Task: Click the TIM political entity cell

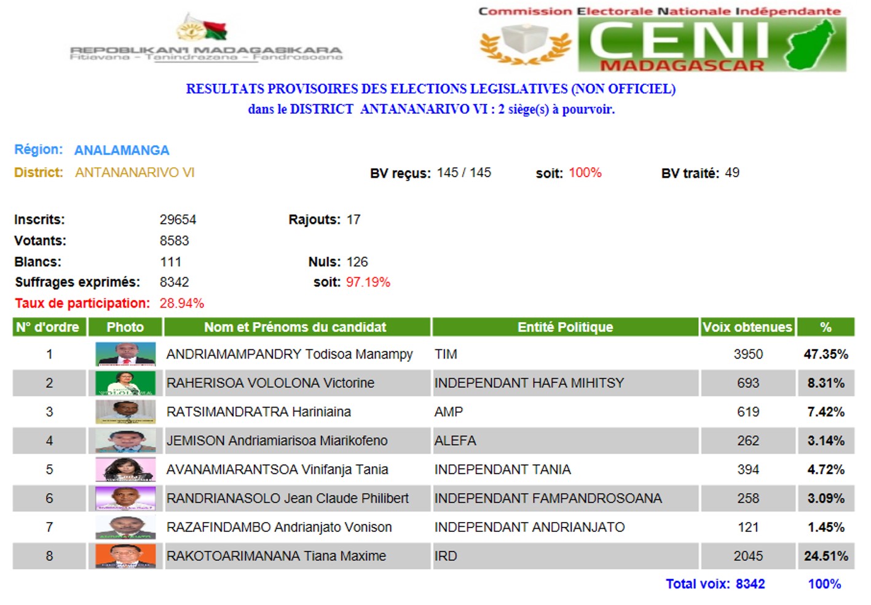Action: (565, 354)
